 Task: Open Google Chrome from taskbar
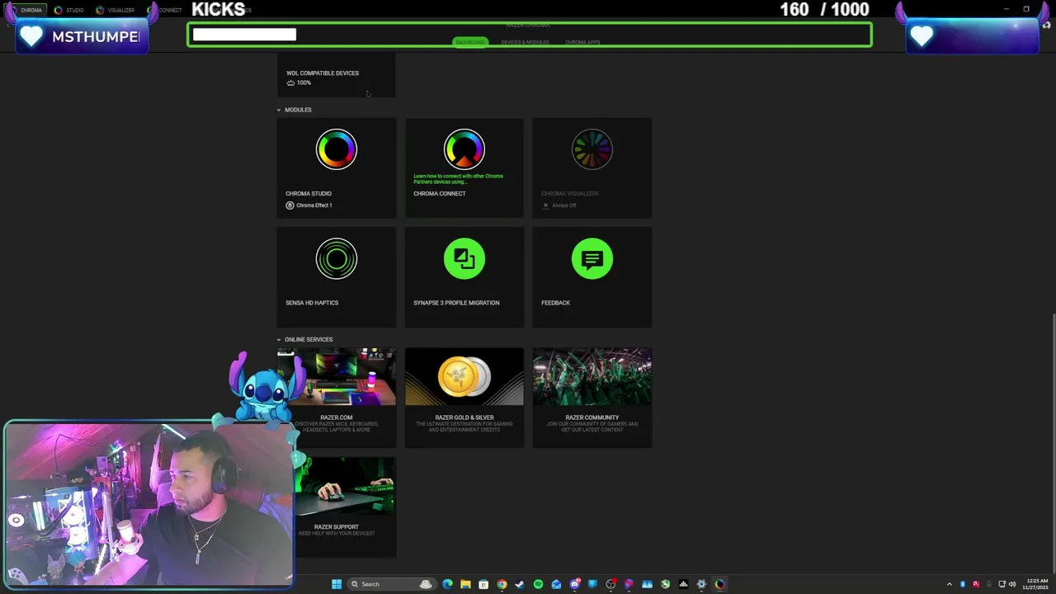pos(502,584)
